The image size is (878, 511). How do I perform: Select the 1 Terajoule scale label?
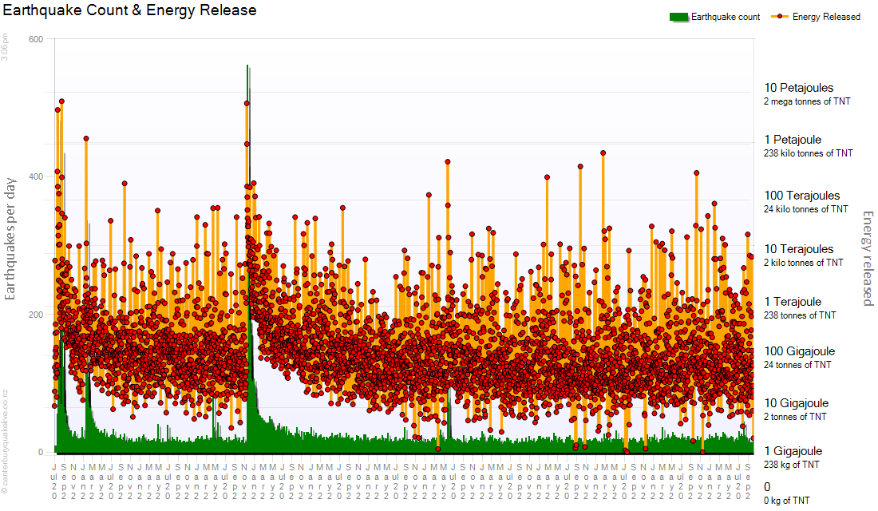(793, 302)
